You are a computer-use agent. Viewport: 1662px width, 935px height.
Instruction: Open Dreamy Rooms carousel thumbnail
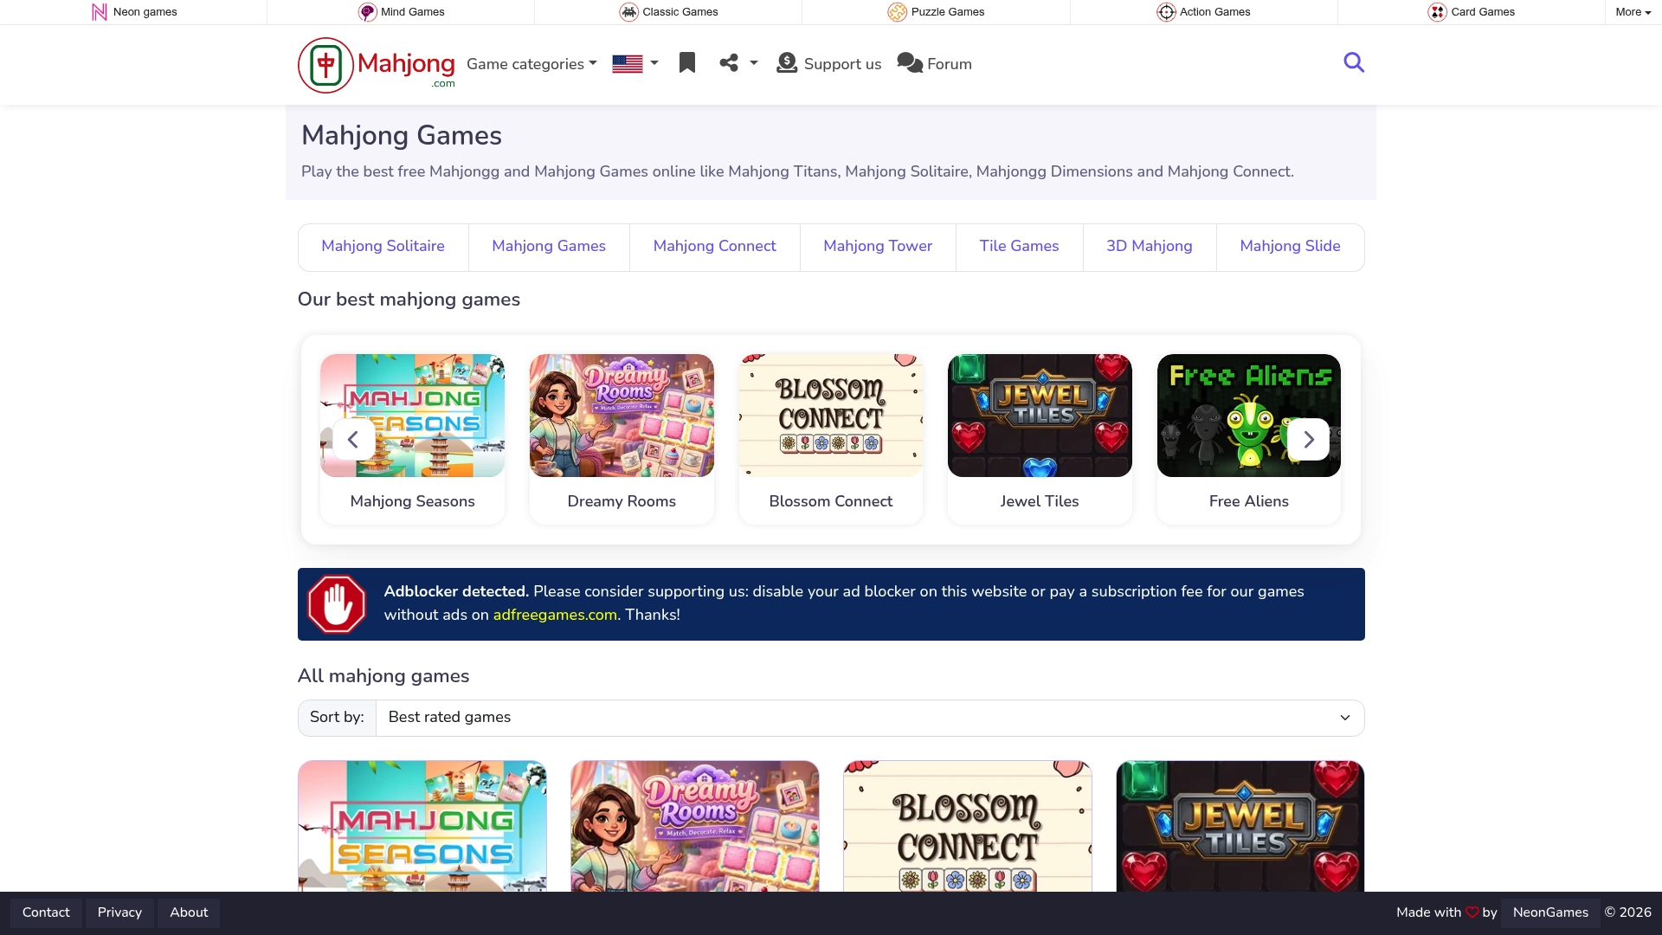click(x=622, y=416)
